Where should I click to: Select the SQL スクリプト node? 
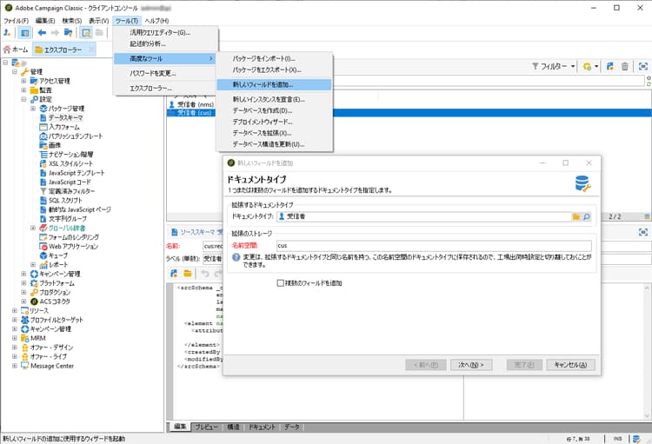pos(61,201)
